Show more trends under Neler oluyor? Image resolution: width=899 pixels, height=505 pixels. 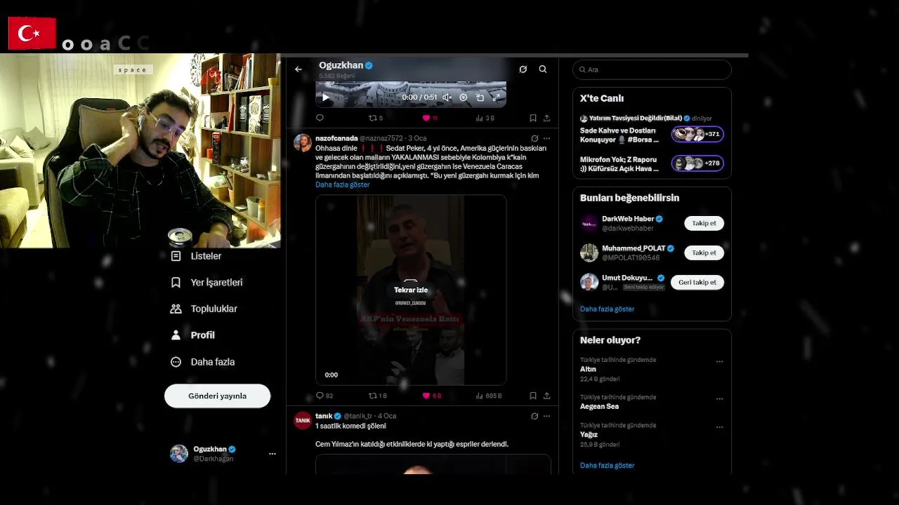click(607, 465)
